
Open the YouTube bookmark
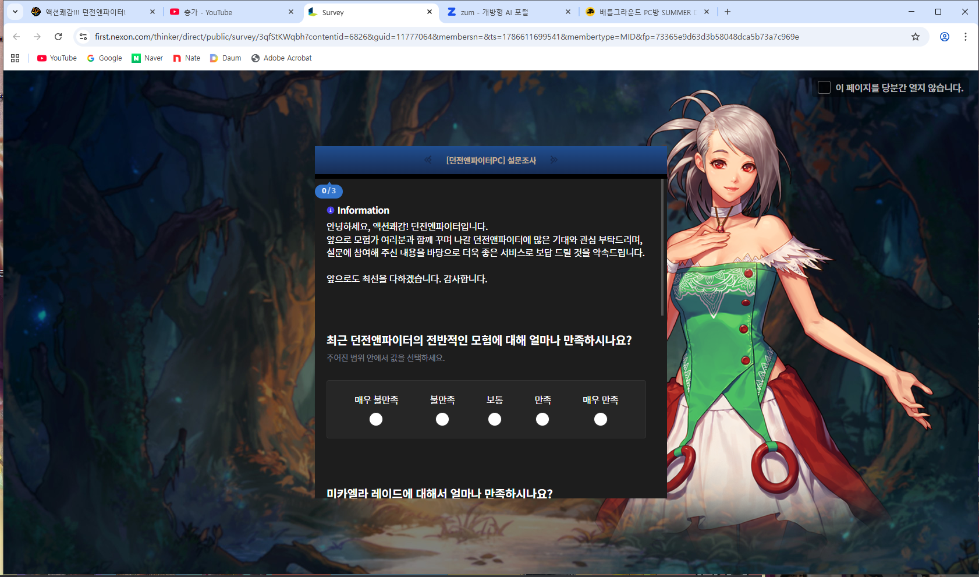pyautogui.click(x=57, y=58)
